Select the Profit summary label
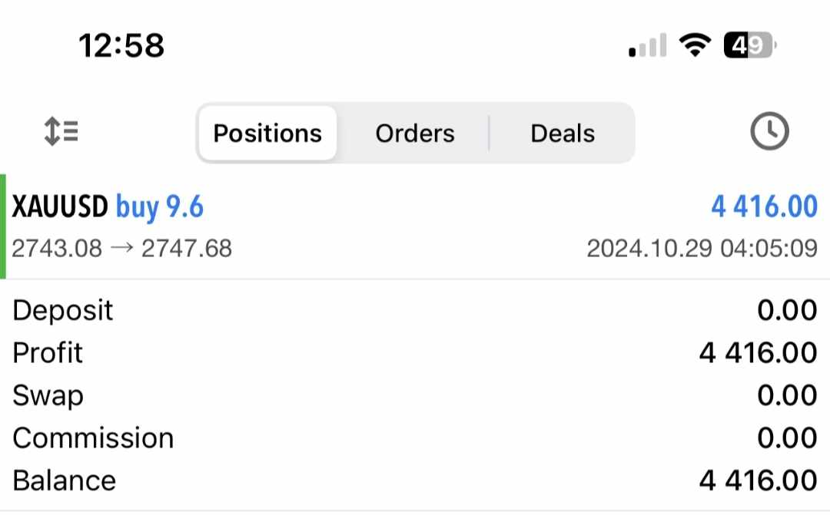This screenshot has height=515, width=830. (48, 353)
